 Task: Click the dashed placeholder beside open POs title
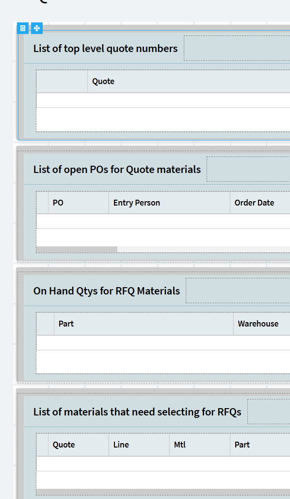click(x=248, y=169)
